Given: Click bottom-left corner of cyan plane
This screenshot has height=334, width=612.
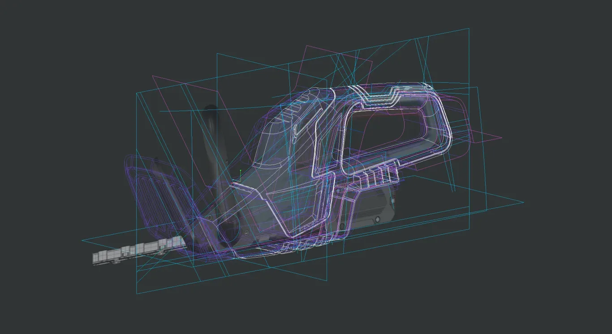Looking at the screenshot, I should (x=137, y=293).
